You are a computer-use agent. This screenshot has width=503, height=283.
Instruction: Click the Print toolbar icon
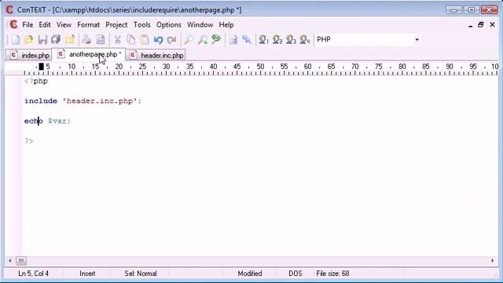tap(86, 39)
